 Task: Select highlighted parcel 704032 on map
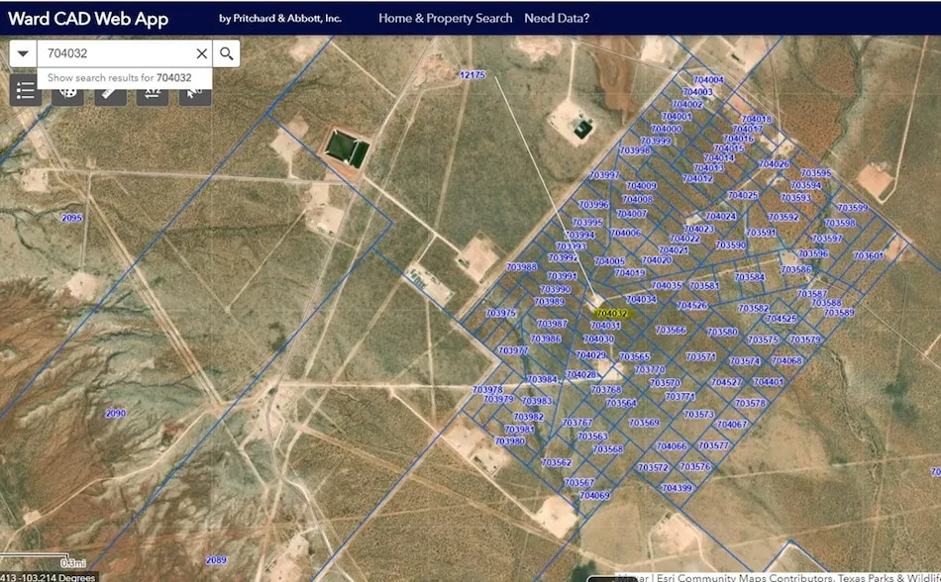pyautogui.click(x=611, y=313)
